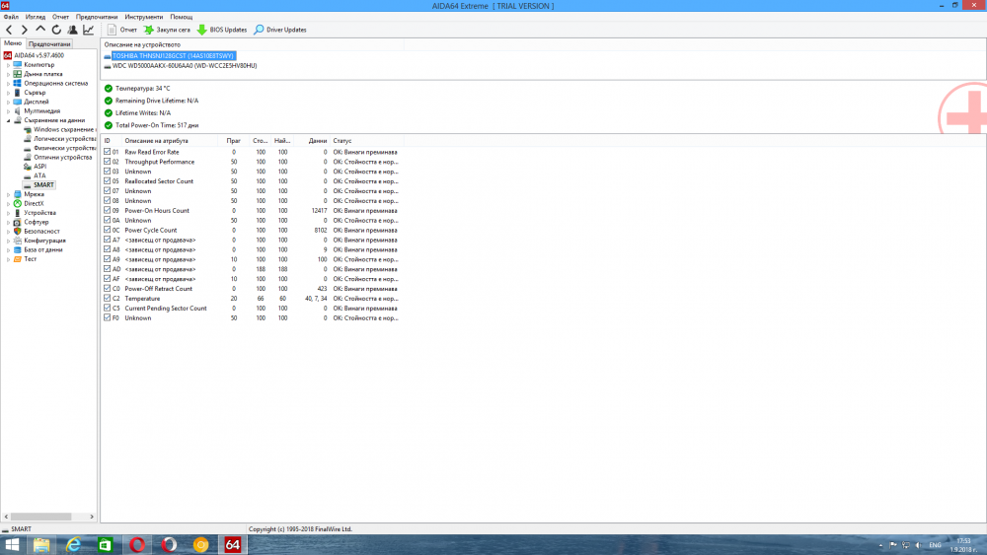
Task: Toggle the Reallocated Sector Count checkbox
Action: click(x=107, y=181)
